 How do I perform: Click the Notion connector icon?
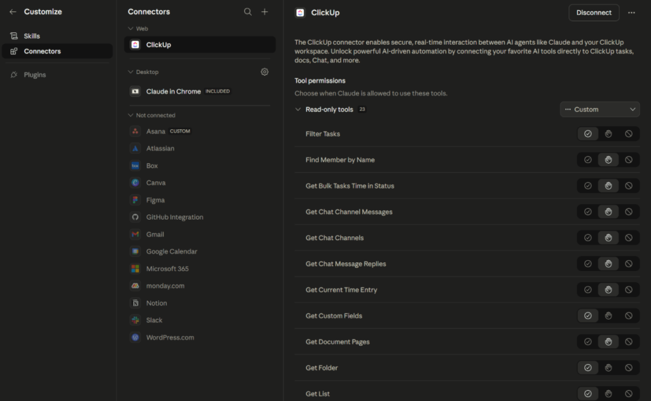coord(135,303)
